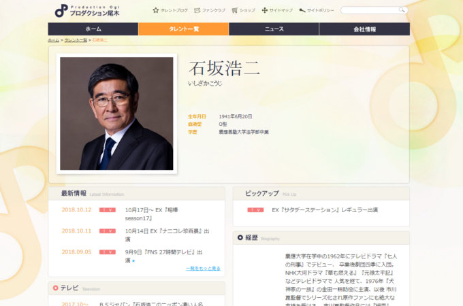
Task: Click the 生年月日 label
Action: coord(197,116)
